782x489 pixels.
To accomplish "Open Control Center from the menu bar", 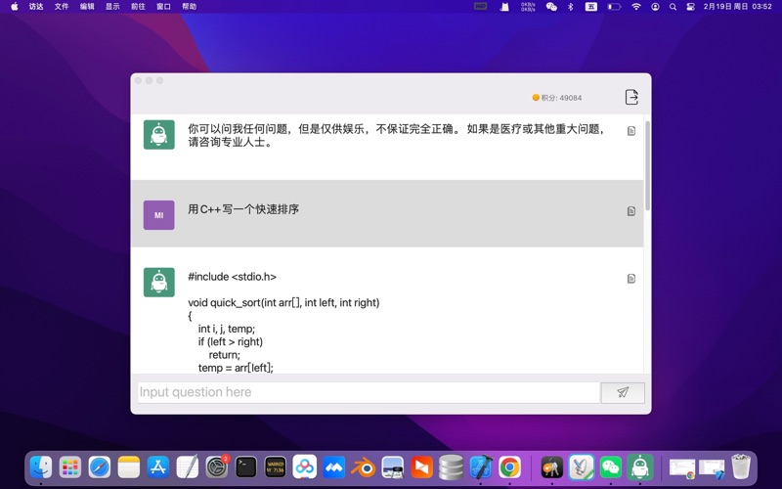I will coord(691,7).
